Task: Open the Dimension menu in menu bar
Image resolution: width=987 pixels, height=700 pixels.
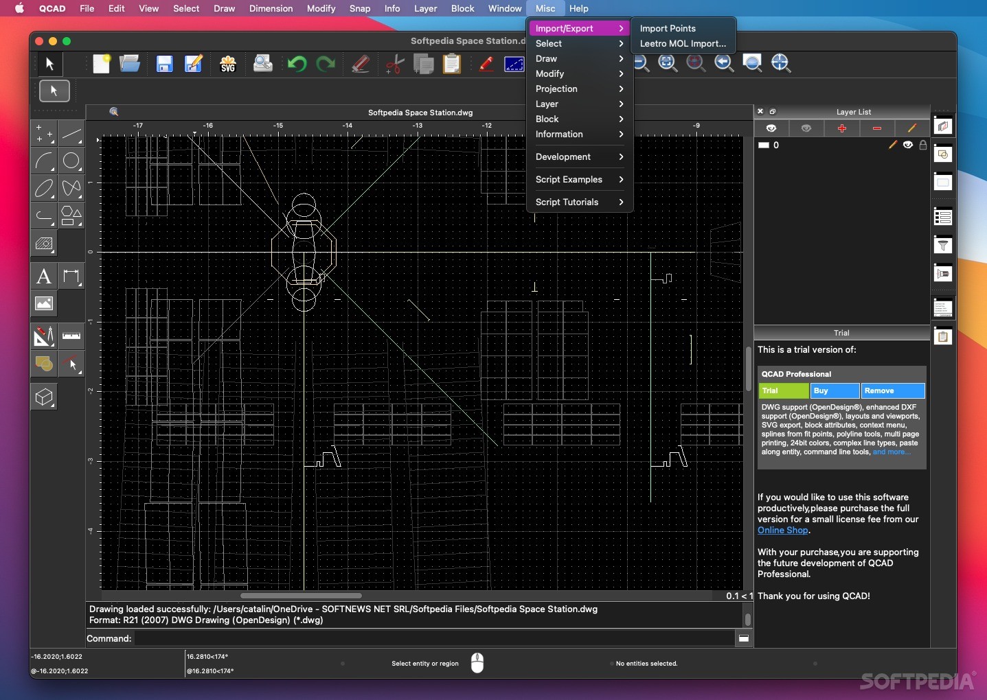Action: tap(271, 8)
